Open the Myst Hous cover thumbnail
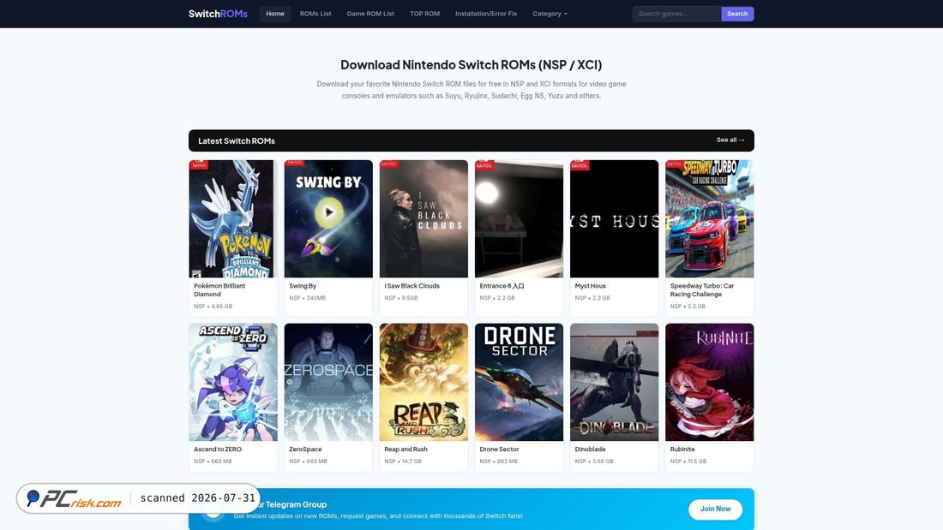This screenshot has height=530, width=943. coord(614,218)
